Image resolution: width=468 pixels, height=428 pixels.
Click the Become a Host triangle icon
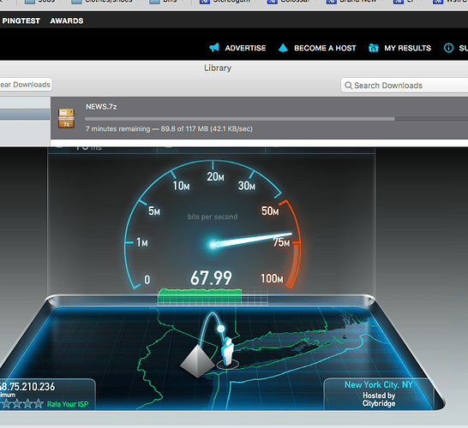click(283, 48)
